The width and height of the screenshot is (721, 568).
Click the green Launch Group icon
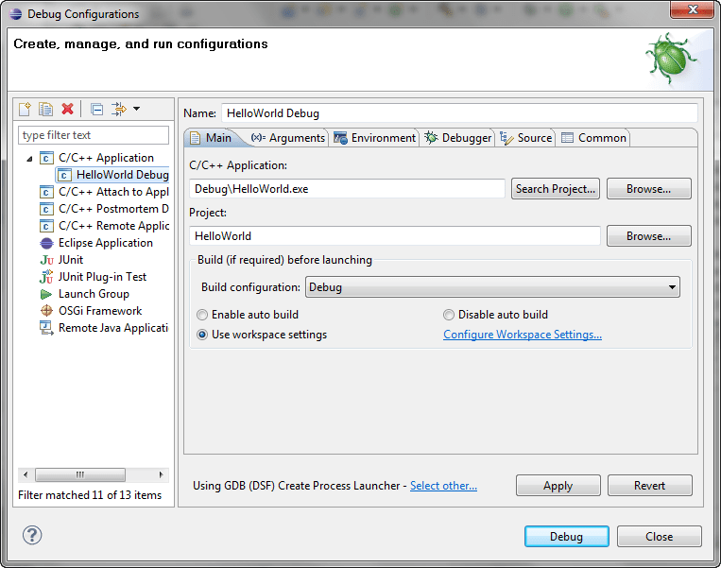(46, 294)
